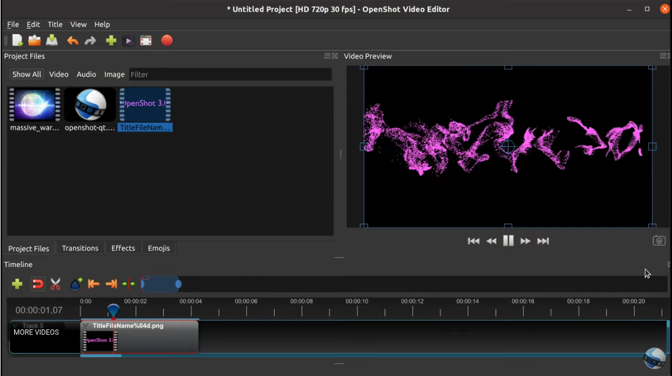Select the massive_war project file thumbnail
Image resolution: width=672 pixels, height=376 pixels.
(35, 105)
